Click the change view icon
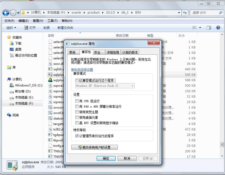This screenshot has width=225, height=175. coord(195,28)
